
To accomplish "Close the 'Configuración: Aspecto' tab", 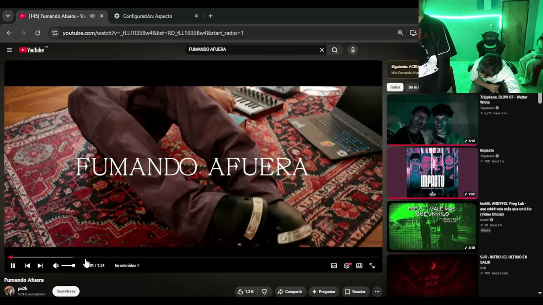I will click(x=196, y=16).
